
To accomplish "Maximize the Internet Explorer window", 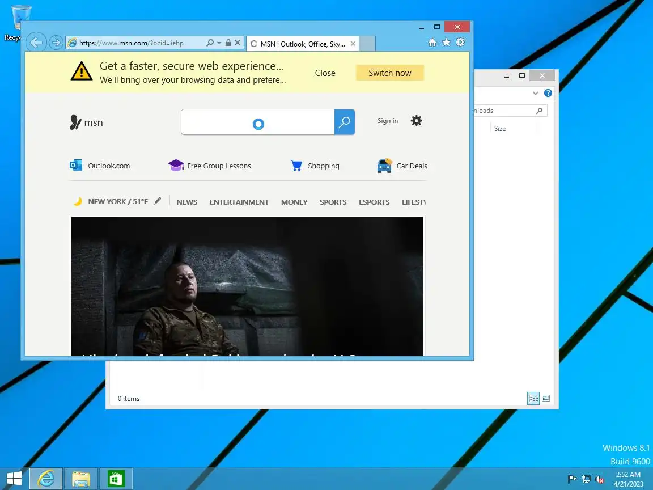I will [x=437, y=27].
